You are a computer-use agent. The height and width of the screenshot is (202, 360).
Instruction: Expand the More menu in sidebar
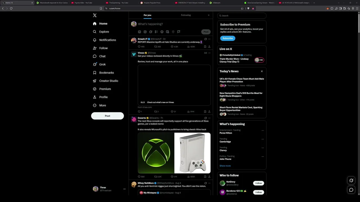click(x=100, y=105)
